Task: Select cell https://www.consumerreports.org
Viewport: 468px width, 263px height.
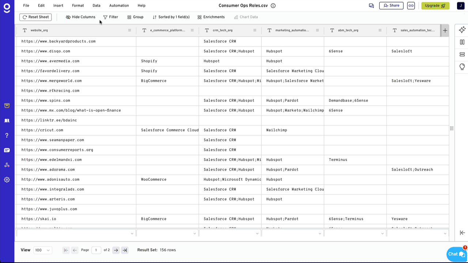Action: [x=76, y=150]
